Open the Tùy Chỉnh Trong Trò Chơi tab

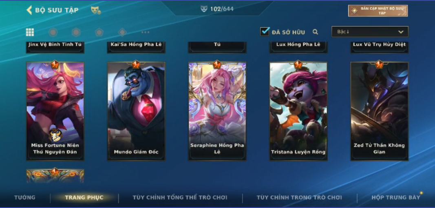click(x=299, y=197)
